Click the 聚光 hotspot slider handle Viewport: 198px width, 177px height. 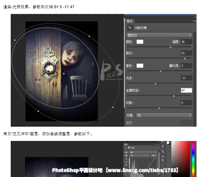[185, 59]
